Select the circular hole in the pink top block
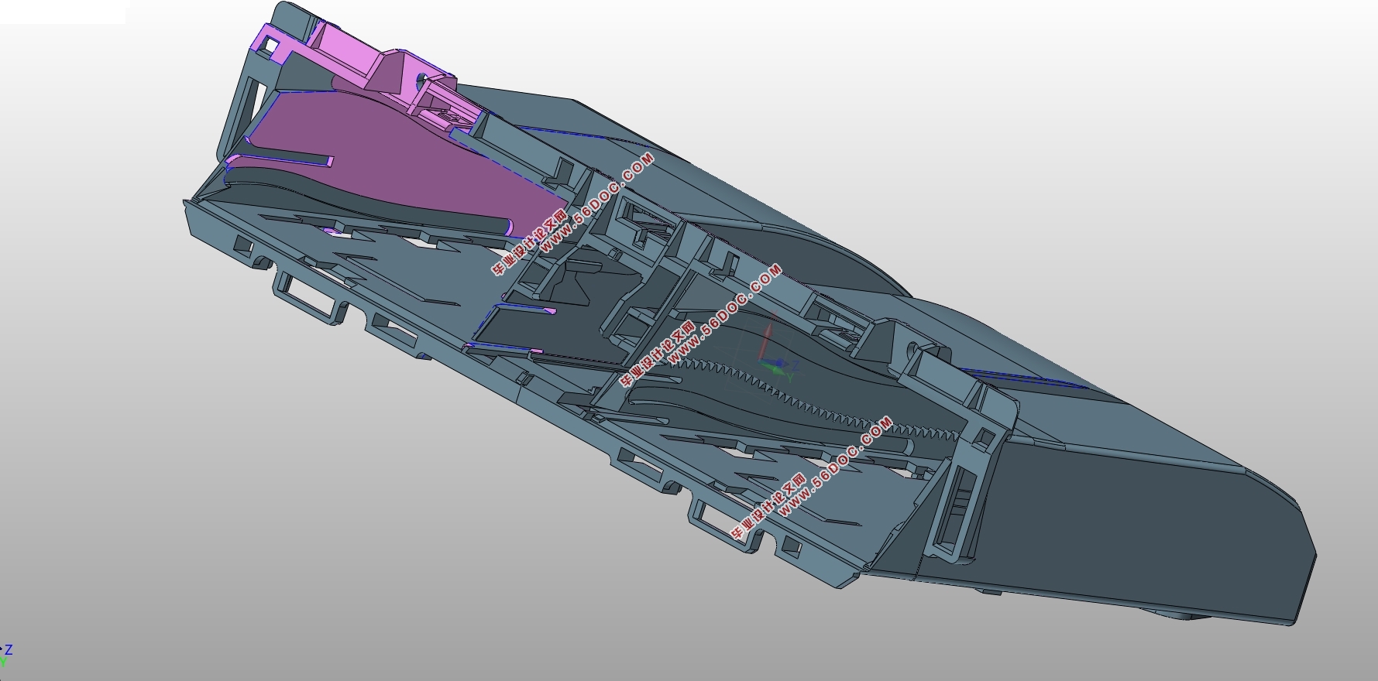This screenshot has height=681, width=1378. [423, 80]
